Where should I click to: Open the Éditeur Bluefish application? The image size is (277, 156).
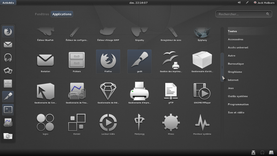[45, 33]
